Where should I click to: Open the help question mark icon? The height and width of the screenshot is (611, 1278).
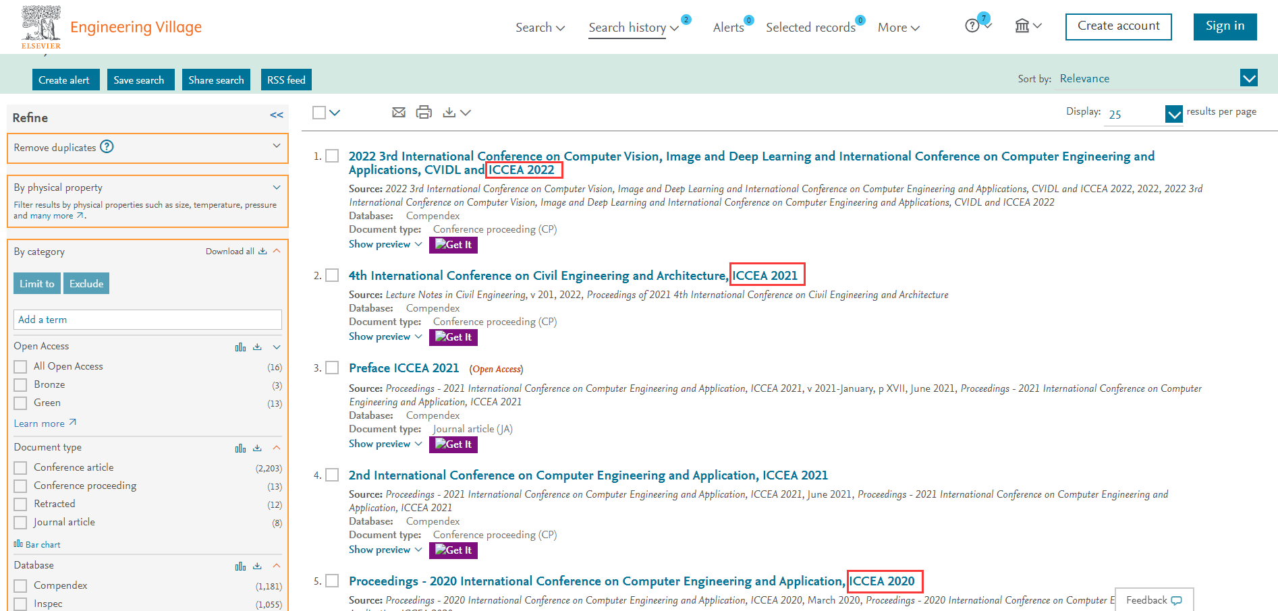pos(972,26)
